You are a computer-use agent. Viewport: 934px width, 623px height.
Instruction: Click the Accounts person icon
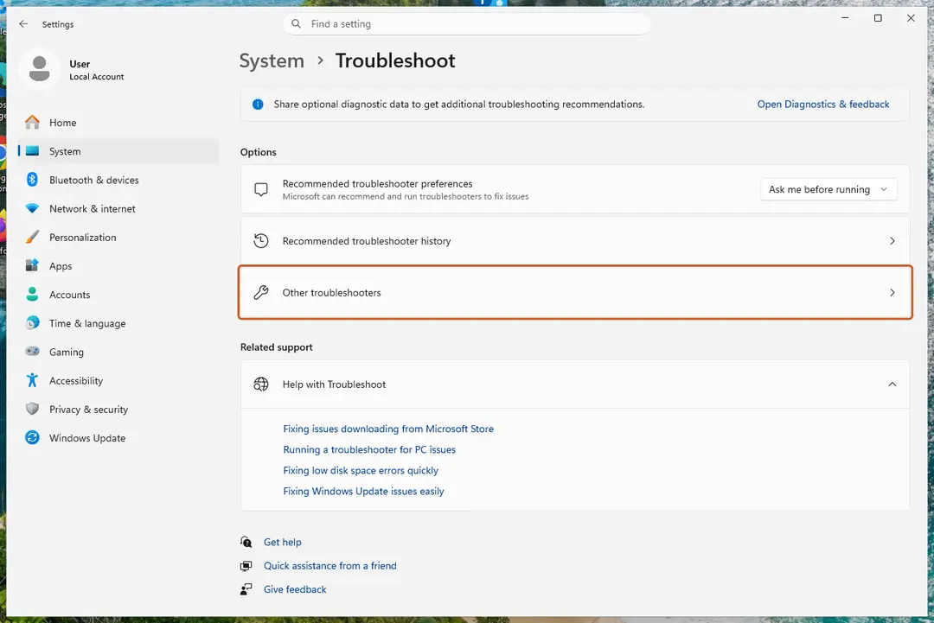coord(32,294)
